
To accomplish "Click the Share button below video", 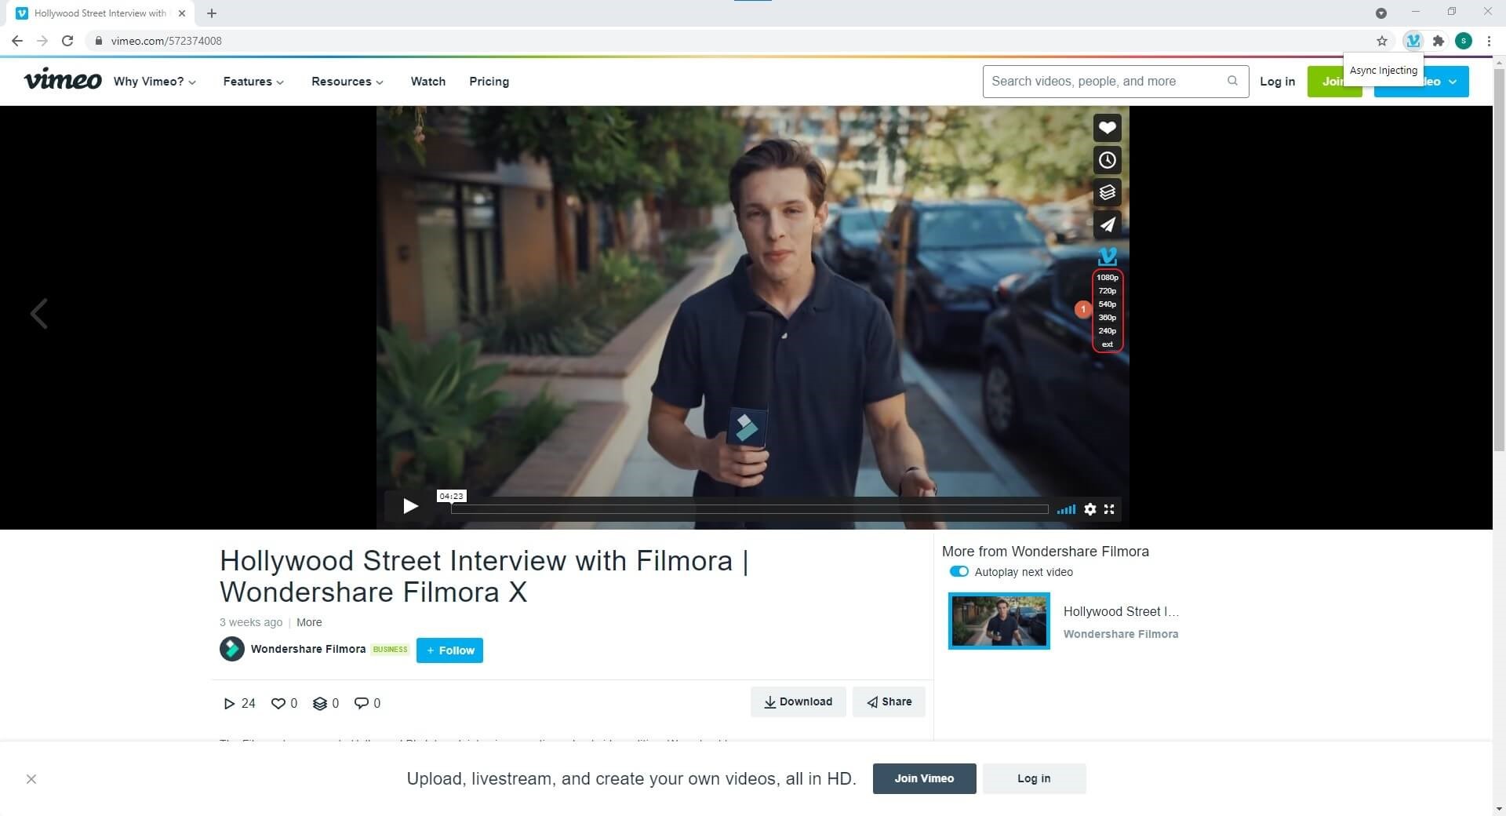I will point(889,701).
